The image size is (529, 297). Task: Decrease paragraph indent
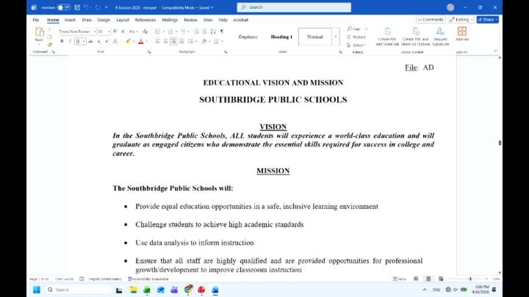[x=196, y=32]
